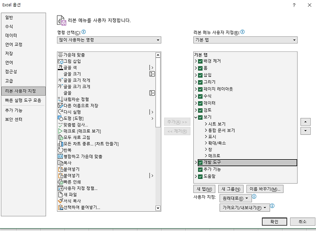Click the 취소 button
The height and width of the screenshot is (231, 316).
point(302,222)
